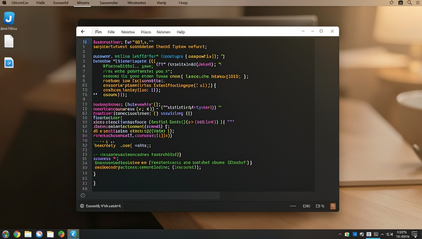Click the blue picture icon in the tray
422x239 pixels.
[355, 234]
